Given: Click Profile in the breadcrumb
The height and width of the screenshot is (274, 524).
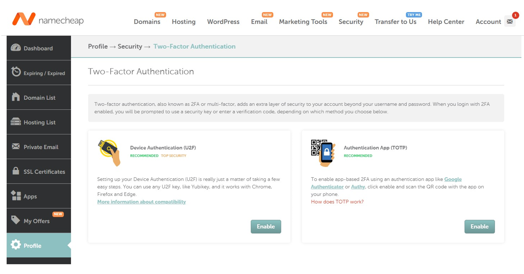Looking at the screenshot, I should 98,46.
